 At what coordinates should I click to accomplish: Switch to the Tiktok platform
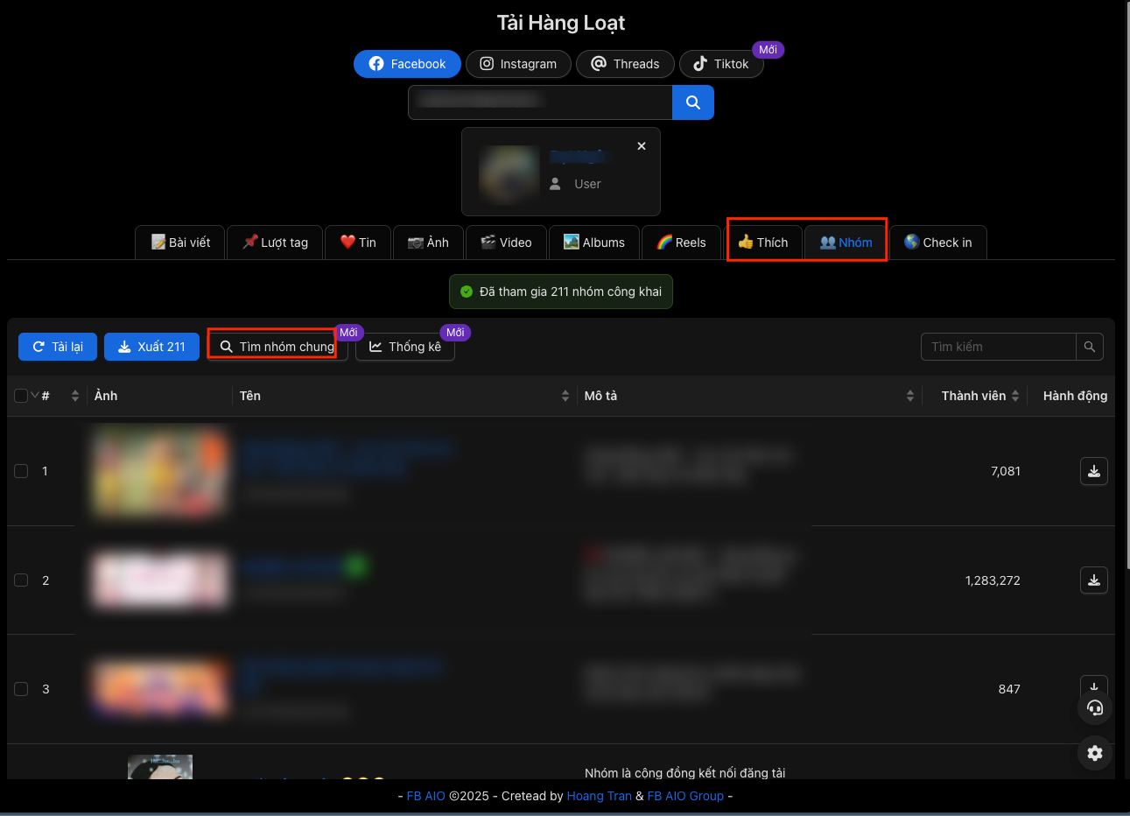[721, 64]
